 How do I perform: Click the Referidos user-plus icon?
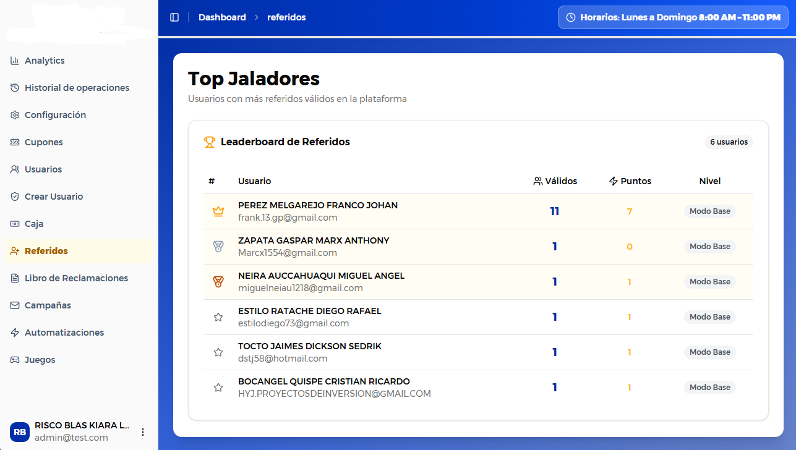point(15,251)
